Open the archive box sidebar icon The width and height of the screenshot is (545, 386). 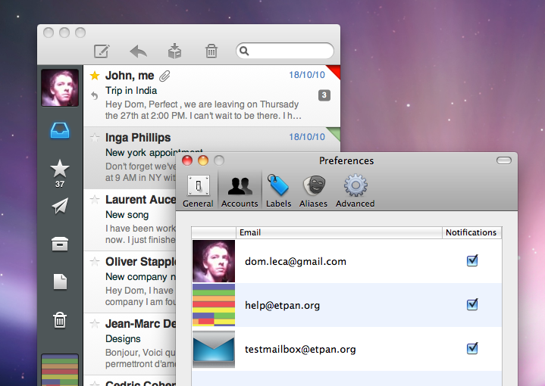pyautogui.click(x=60, y=244)
